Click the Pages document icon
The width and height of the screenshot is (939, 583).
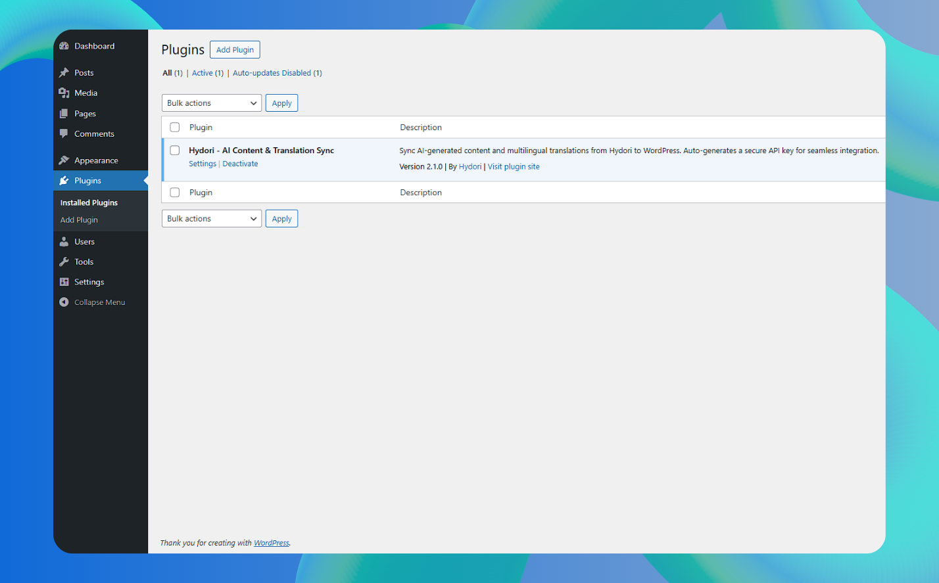pos(64,114)
